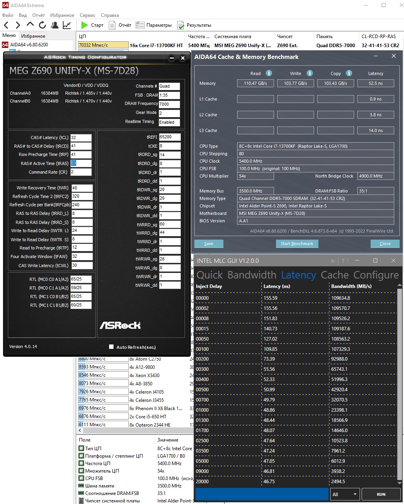Click the Memory Latency 52.5 ns value
Screen dimensions: 404x504
[x=376, y=83]
